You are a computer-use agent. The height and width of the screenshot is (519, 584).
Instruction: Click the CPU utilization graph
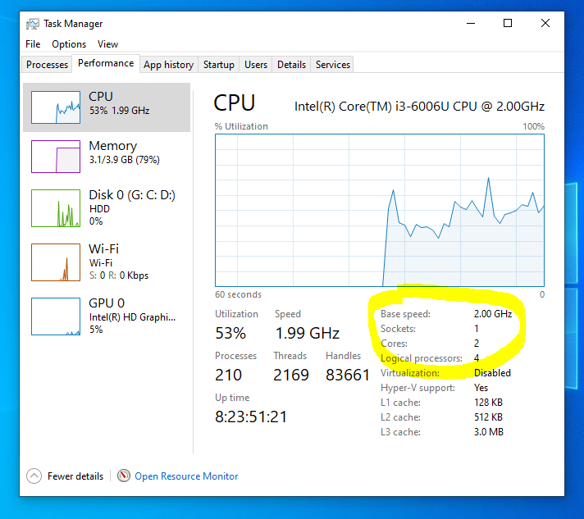point(380,211)
